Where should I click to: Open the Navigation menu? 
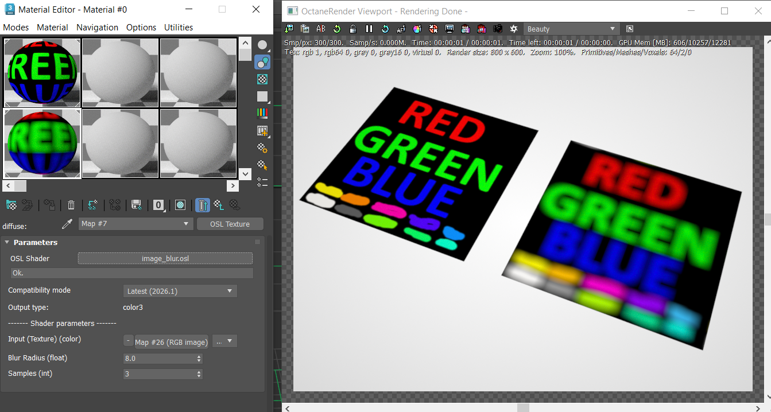point(97,28)
